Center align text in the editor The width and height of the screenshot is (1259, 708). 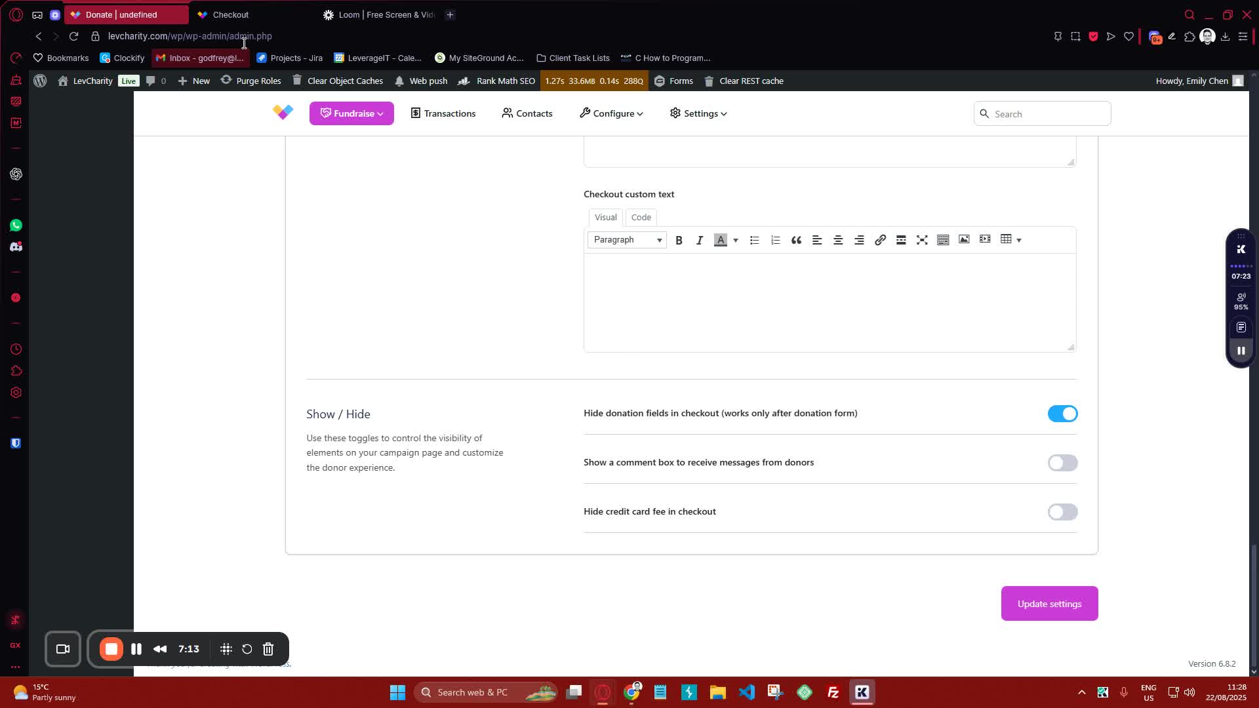coord(838,240)
